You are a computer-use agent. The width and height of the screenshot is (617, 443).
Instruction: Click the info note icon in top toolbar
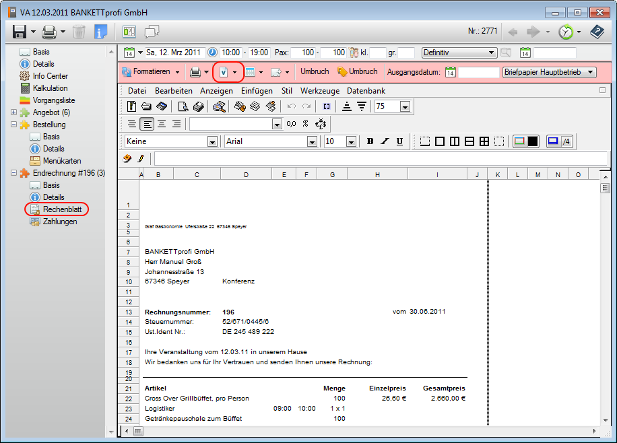[x=100, y=31]
